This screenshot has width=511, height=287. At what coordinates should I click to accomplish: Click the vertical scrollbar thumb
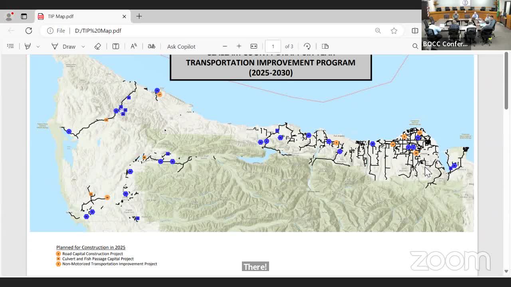(506, 81)
